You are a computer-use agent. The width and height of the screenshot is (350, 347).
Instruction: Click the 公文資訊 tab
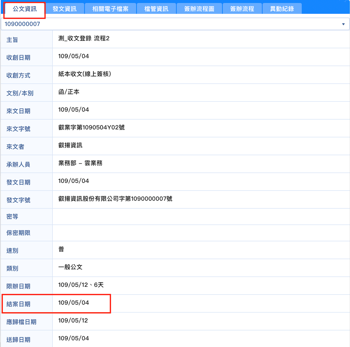point(25,9)
